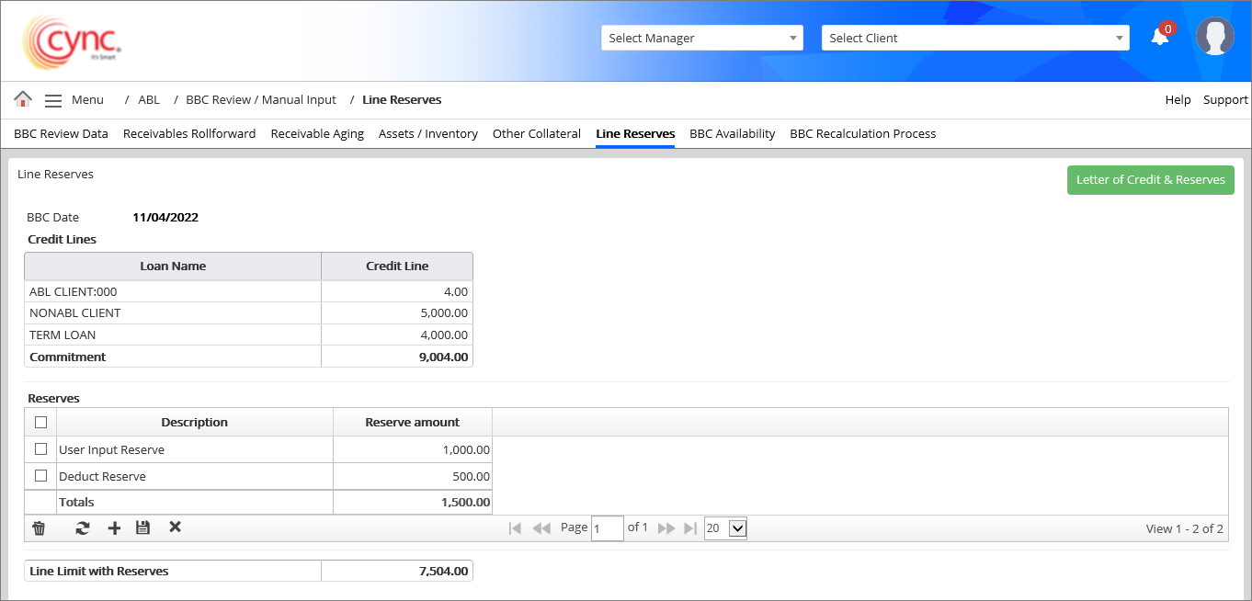Open the notifications bell
1252x601 pixels.
pos(1160,37)
